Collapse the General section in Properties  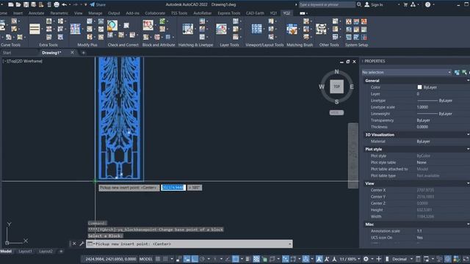click(x=468, y=81)
